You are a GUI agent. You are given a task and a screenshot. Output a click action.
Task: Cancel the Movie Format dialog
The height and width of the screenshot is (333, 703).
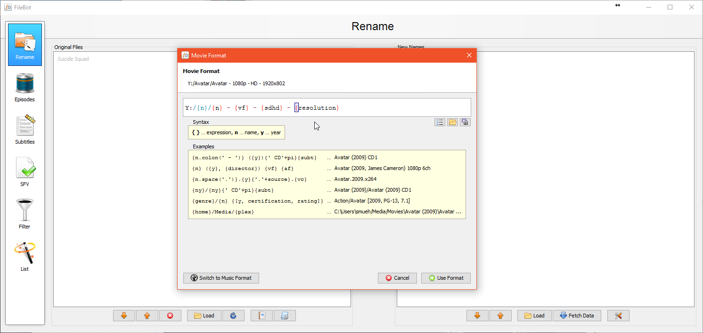click(397, 278)
